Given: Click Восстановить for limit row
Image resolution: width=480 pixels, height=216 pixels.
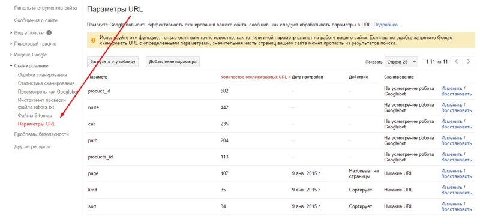Looking at the screenshot, I should [457, 193].
